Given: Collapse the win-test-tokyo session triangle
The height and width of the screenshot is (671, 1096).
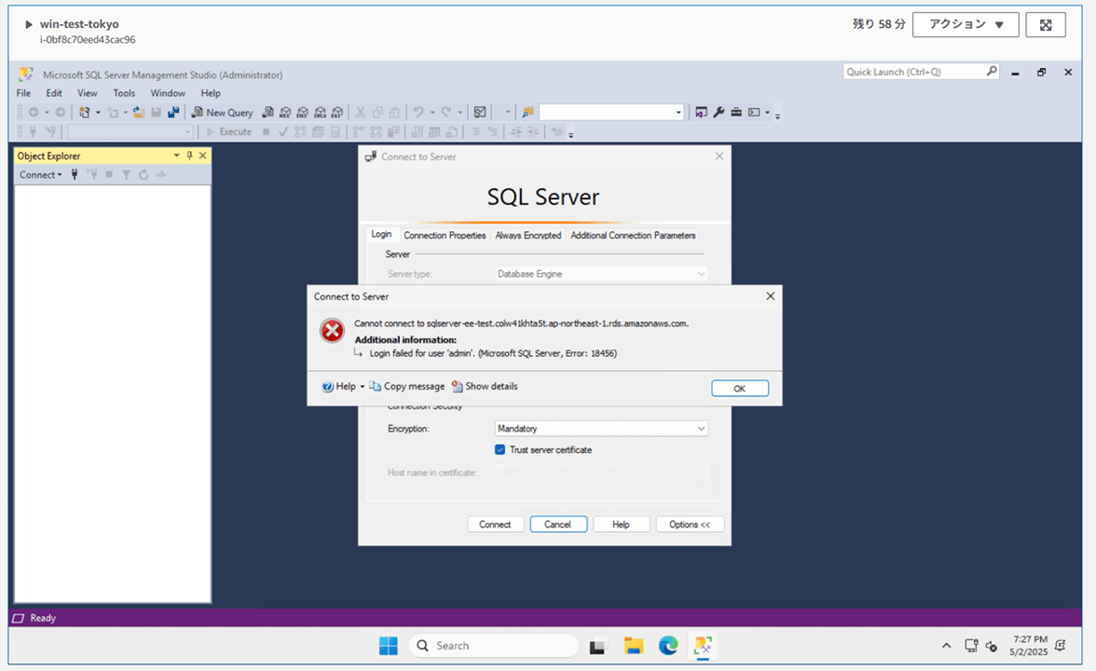Looking at the screenshot, I should (29, 24).
